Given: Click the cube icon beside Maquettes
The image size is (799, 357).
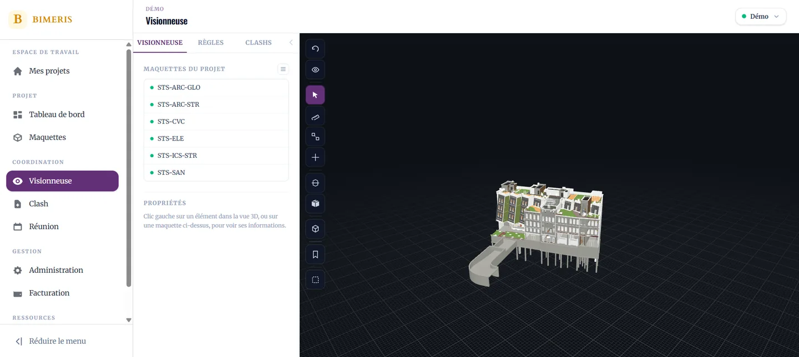Looking at the screenshot, I should (18, 138).
